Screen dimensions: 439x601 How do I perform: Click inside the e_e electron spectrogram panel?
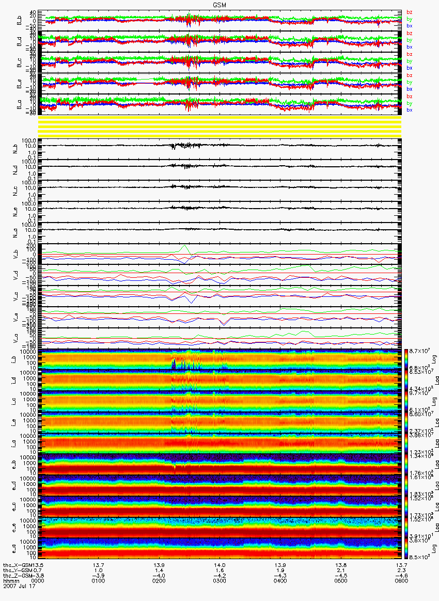[219, 527]
